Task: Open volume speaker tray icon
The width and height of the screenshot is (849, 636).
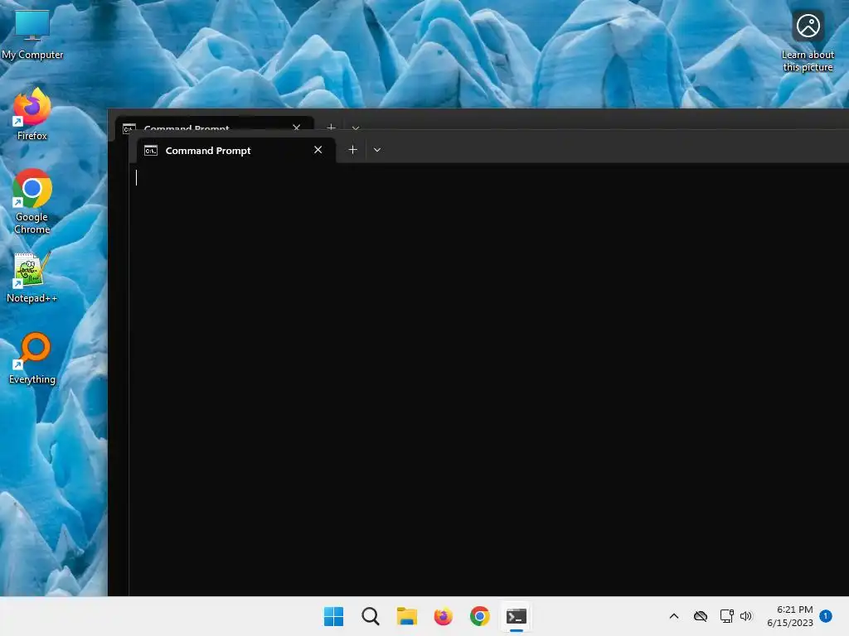Action: (x=746, y=616)
